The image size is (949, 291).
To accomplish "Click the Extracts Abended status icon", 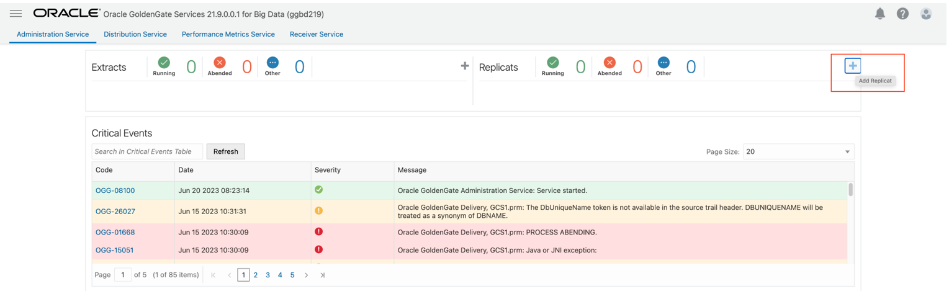I will pos(220,62).
